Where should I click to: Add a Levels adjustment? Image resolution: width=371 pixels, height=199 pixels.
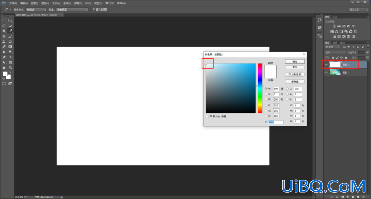[339, 26]
